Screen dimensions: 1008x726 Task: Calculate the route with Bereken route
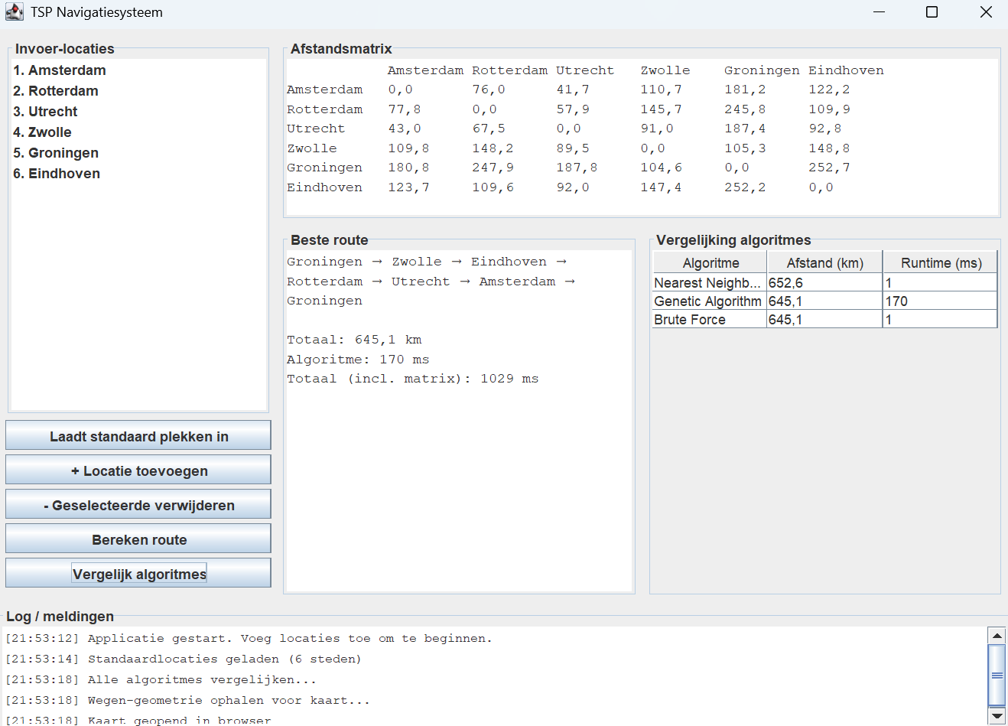pos(138,539)
